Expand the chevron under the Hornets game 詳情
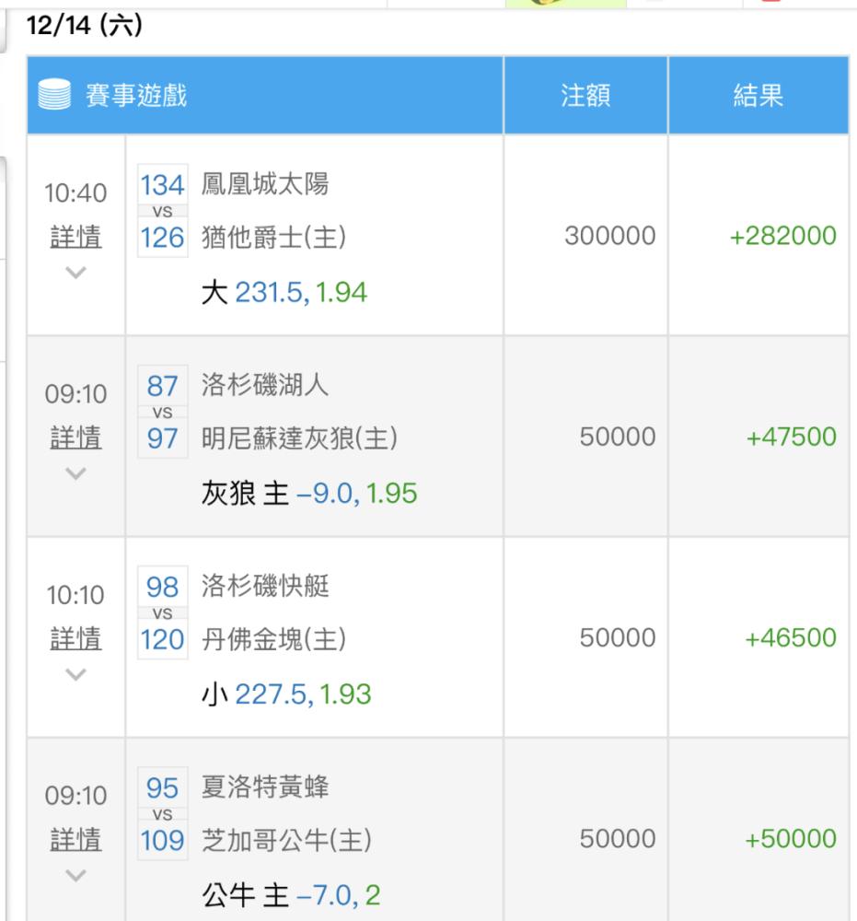Viewport: 857px width, 921px height. click(75, 876)
